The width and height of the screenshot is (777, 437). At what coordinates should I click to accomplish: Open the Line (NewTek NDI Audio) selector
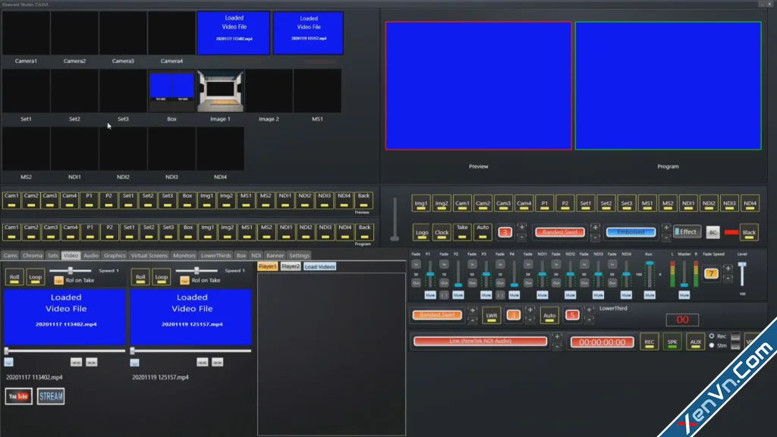(x=480, y=341)
